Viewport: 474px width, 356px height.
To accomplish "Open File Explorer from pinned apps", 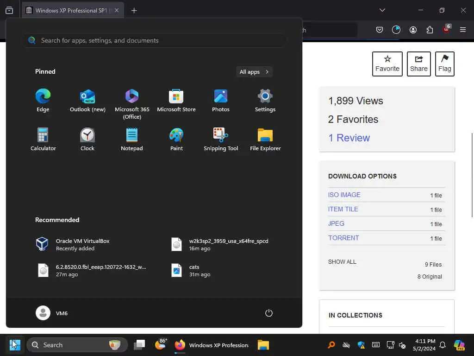I will pos(265,140).
